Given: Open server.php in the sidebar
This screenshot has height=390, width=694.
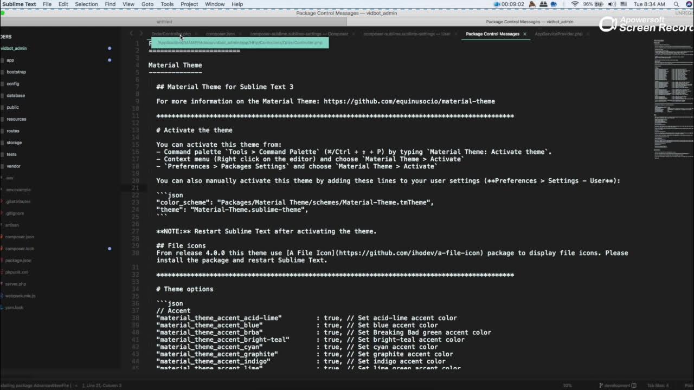Looking at the screenshot, I should click(x=16, y=284).
